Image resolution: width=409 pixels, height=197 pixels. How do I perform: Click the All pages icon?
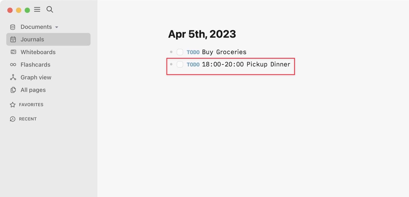(13, 90)
